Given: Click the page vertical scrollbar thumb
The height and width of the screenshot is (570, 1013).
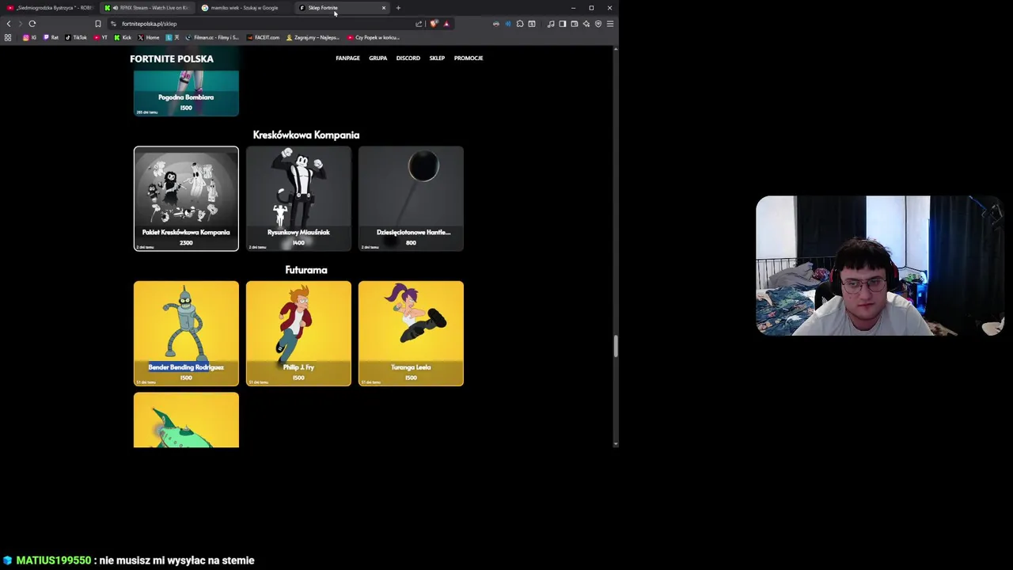Looking at the screenshot, I should (x=616, y=346).
